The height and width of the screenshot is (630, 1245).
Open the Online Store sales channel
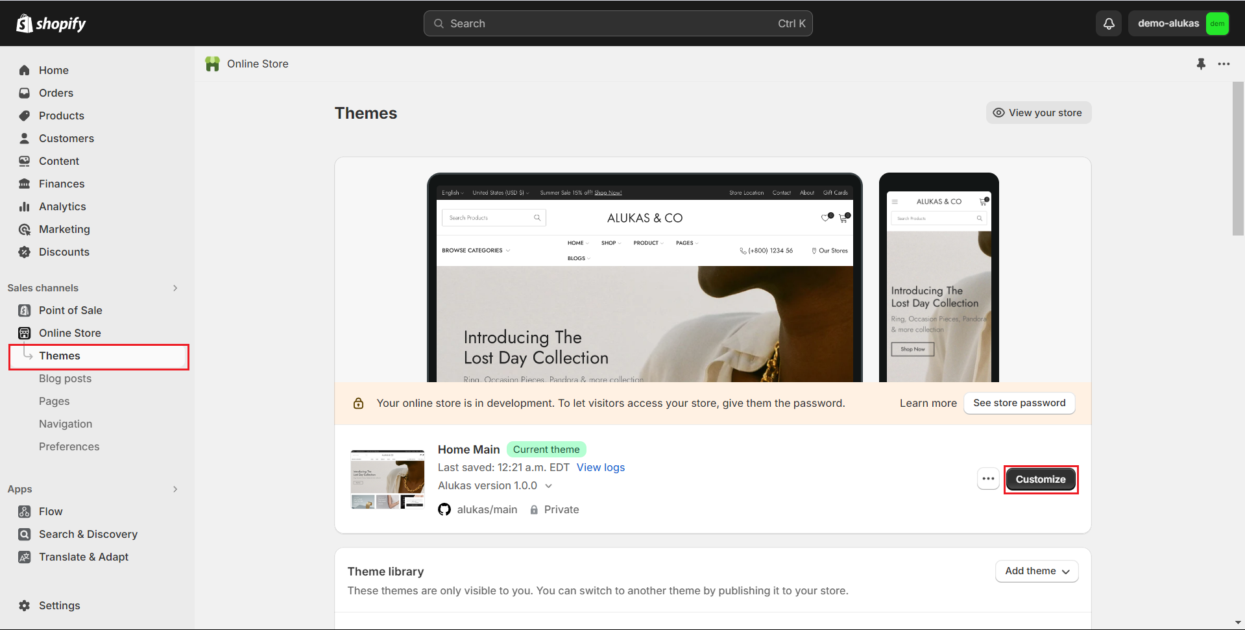[x=70, y=333]
